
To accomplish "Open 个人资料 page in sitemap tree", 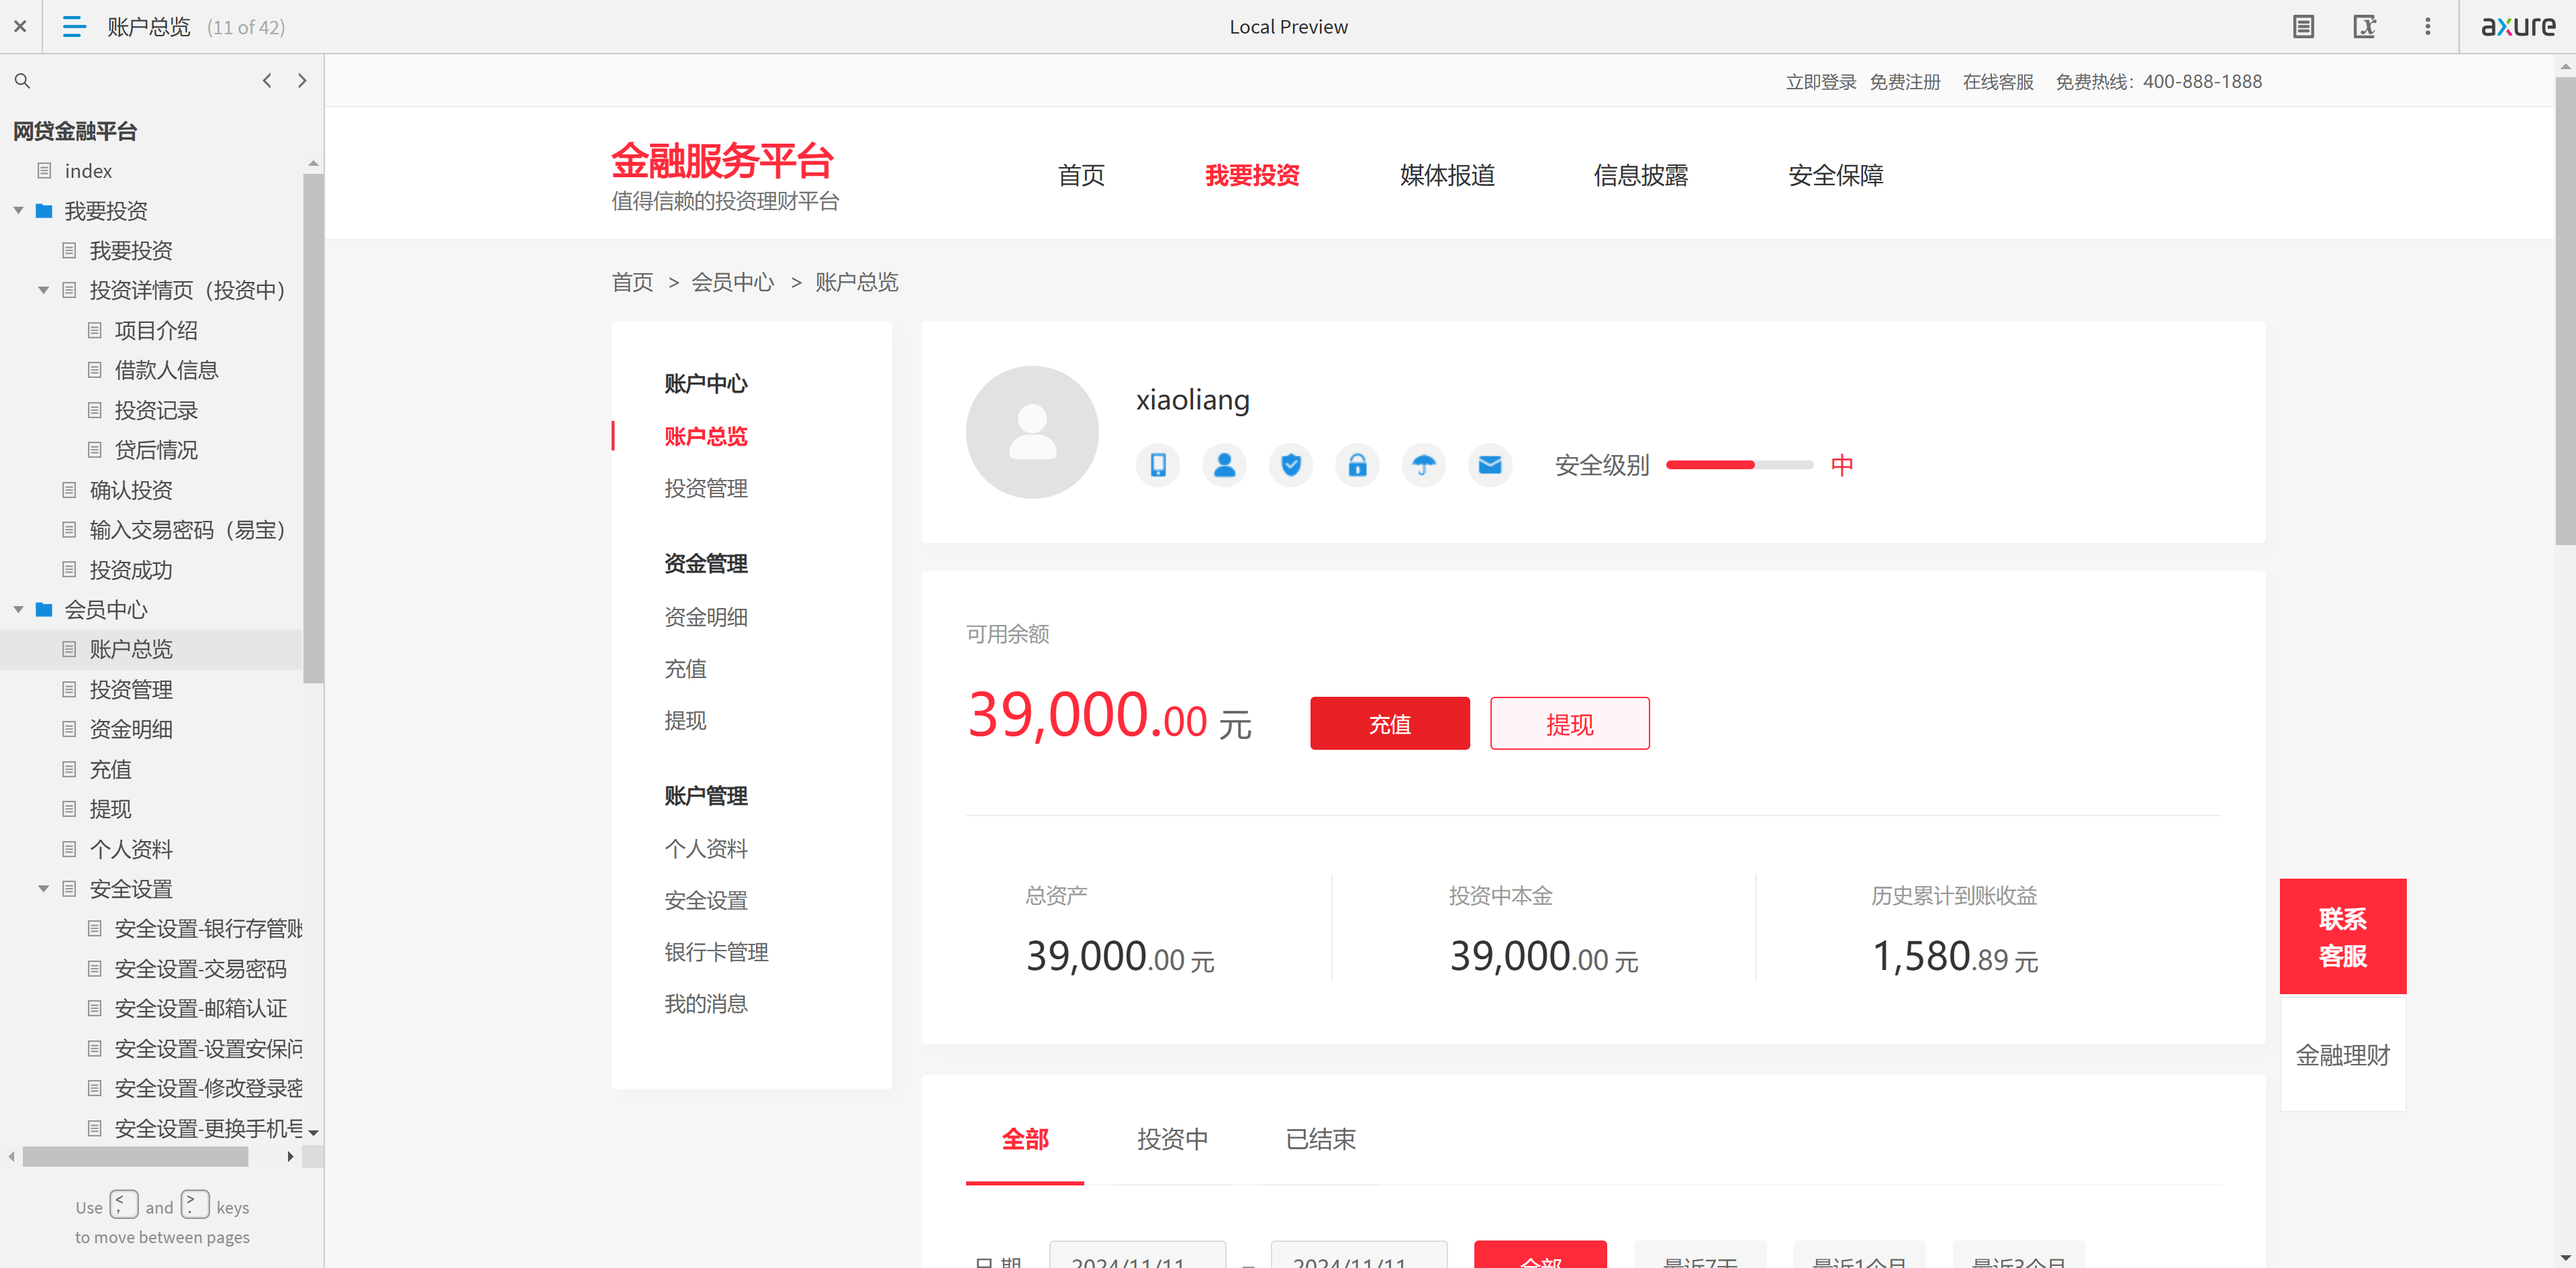I will [x=131, y=849].
